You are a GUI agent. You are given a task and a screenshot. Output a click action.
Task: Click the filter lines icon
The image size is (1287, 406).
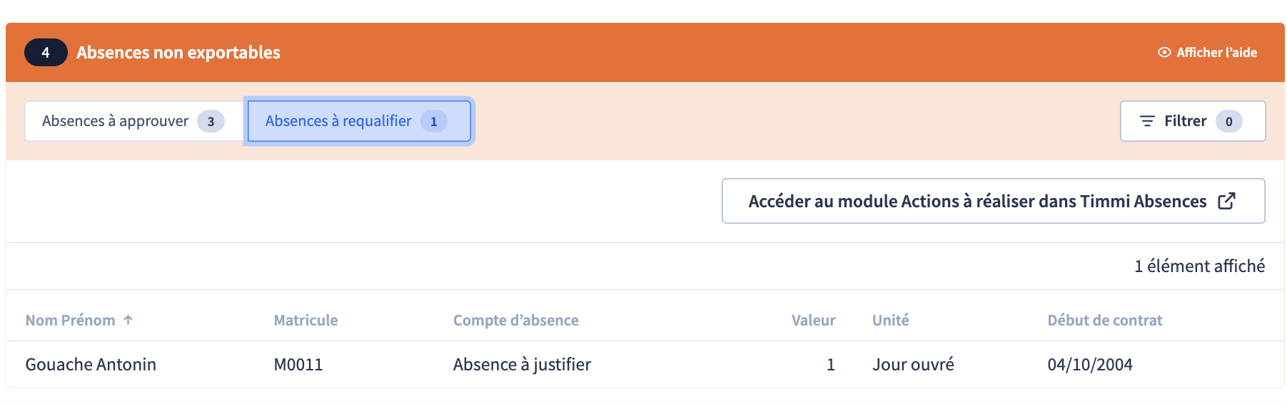[x=1147, y=122]
